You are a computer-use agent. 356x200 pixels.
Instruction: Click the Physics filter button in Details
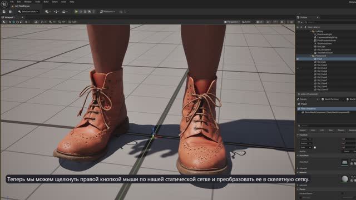coord(341,131)
